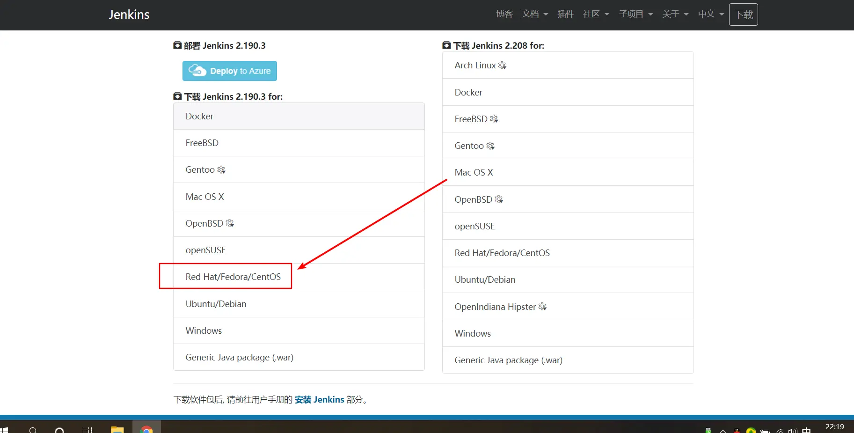Click the taskbar clock showing 22:19

834,427
